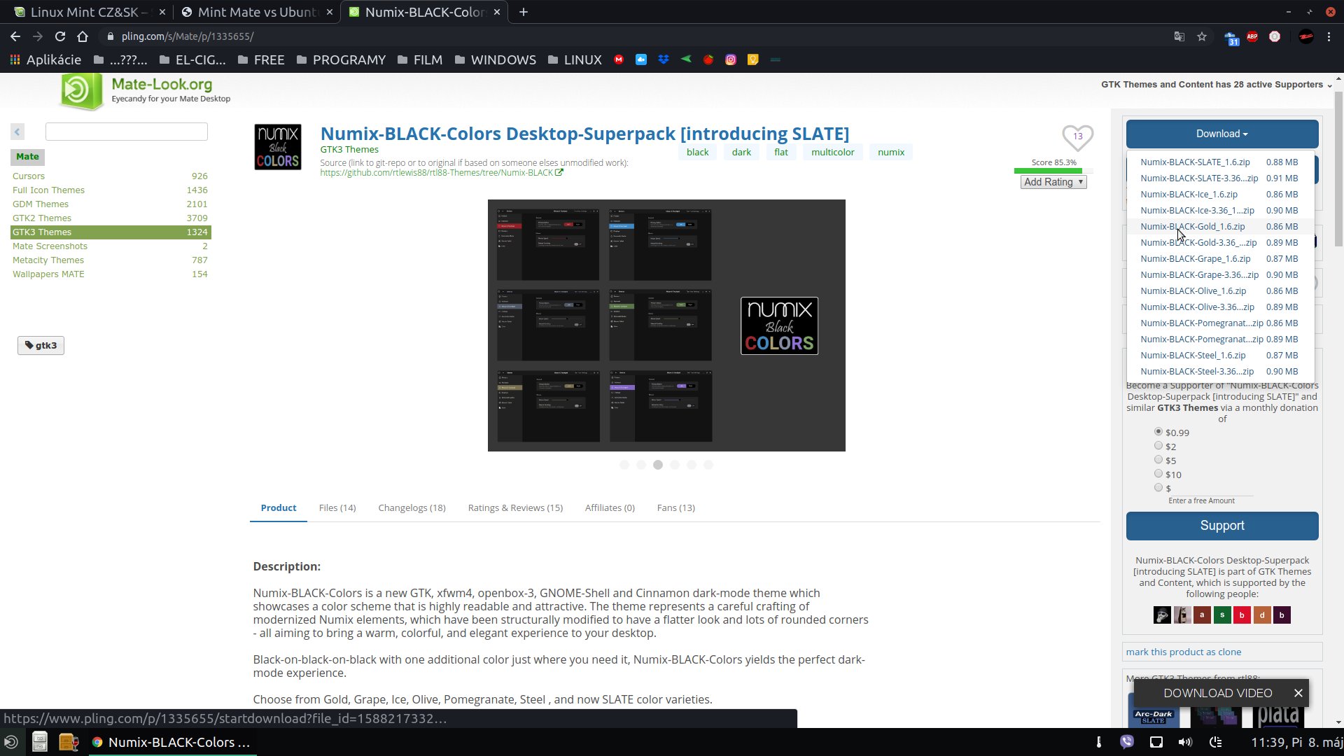Image resolution: width=1344 pixels, height=756 pixels.
Task: Select the $5 donation option
Action: [x=1158, y=460]
